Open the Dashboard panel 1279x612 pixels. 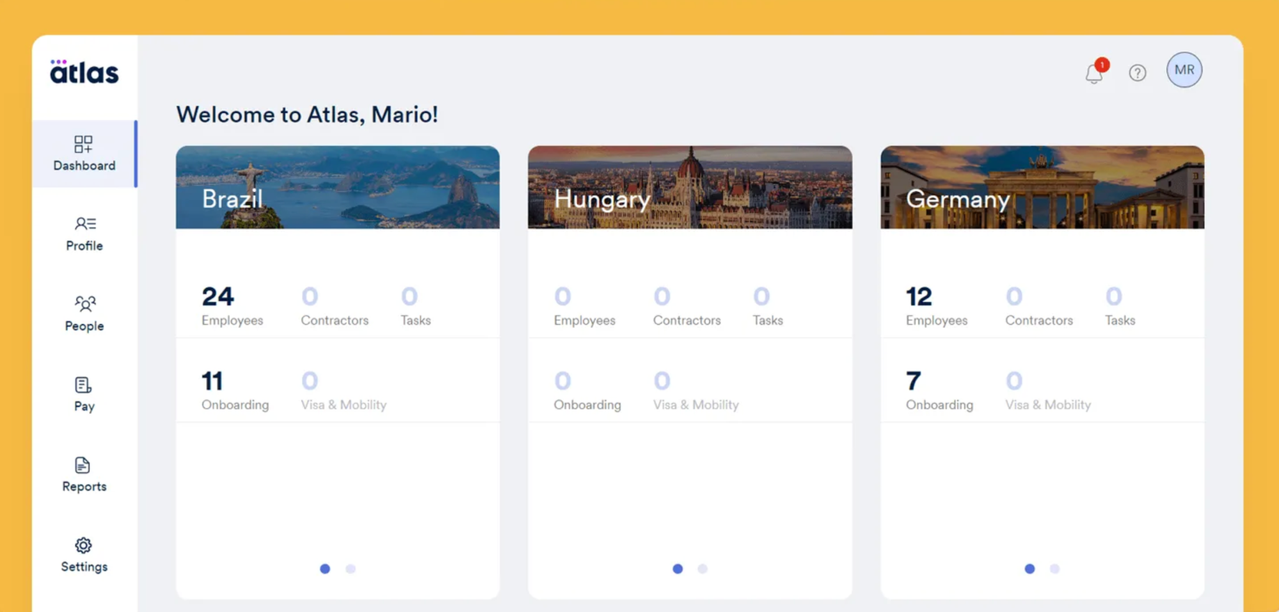click(x=84, y=154)
